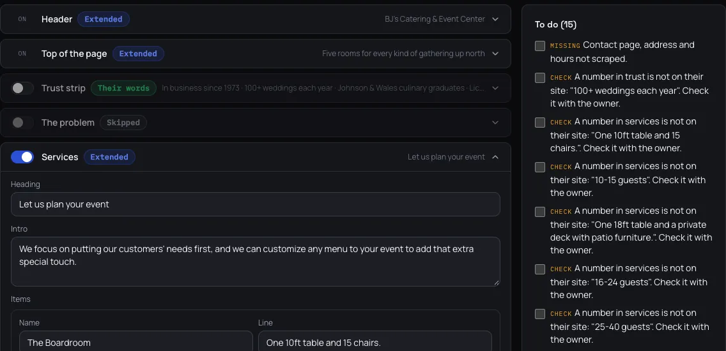Click the Header section title

click(57, 19)
